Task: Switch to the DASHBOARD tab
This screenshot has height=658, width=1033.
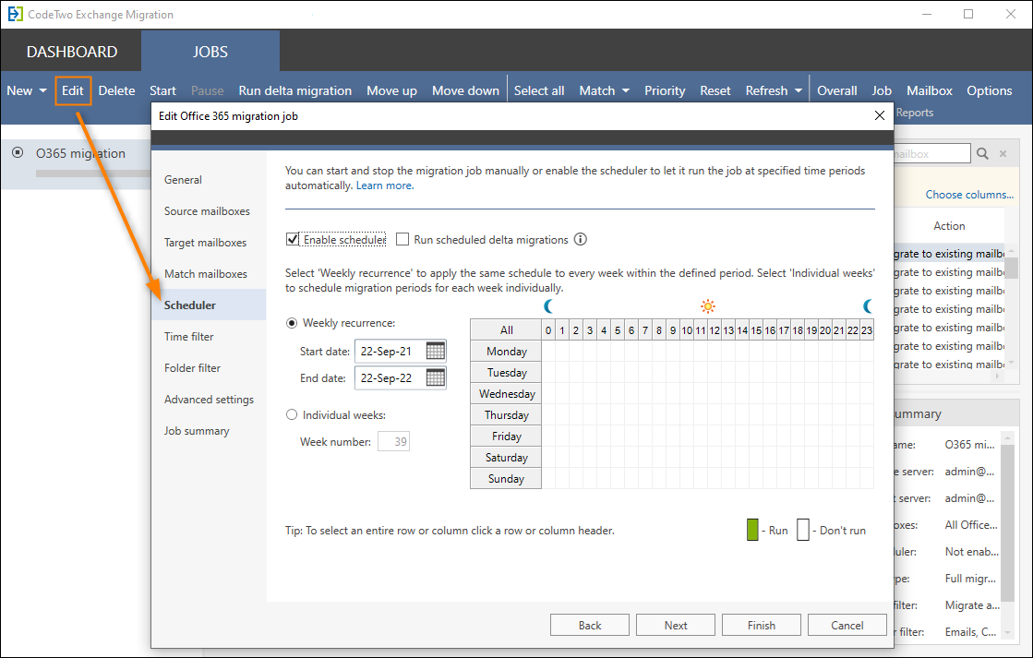Action: [x=72, y=52]
